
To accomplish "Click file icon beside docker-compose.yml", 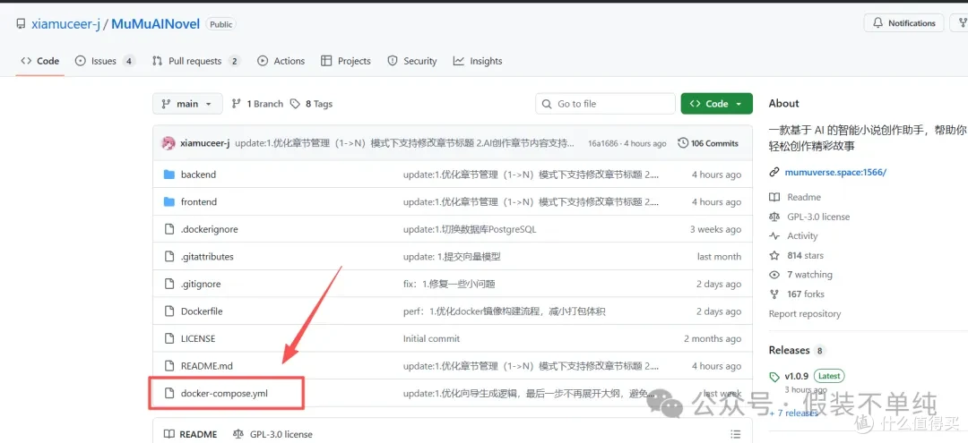I will click(169, 393).
